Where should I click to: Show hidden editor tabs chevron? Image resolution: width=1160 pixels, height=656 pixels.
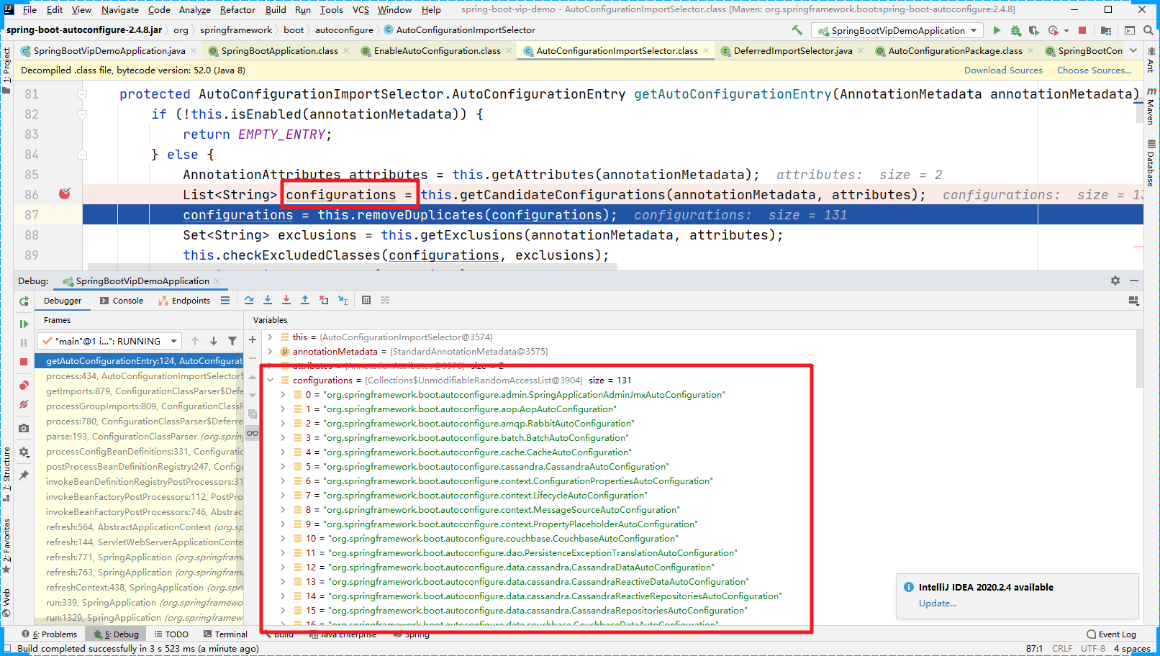1134,50
